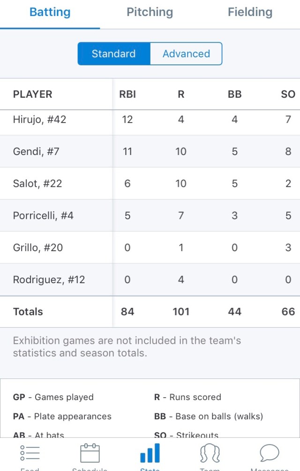Image resolution: width=300 pixels, height=471 pixels.
Task: Select the Pitching tab
Action: [150, 12]
